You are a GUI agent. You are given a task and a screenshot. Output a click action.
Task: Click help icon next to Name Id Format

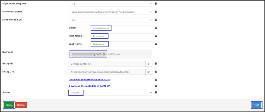pyautogui.click(x=156, y=12)
